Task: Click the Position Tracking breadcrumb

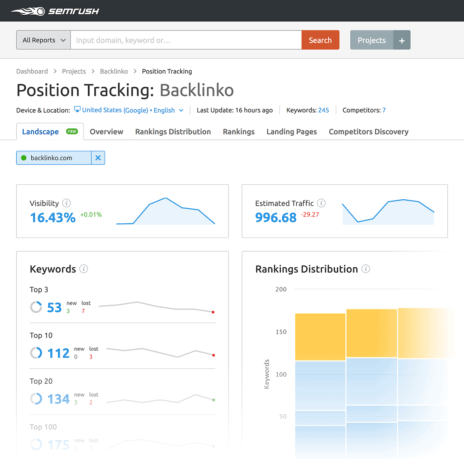Action: [167, 71]
